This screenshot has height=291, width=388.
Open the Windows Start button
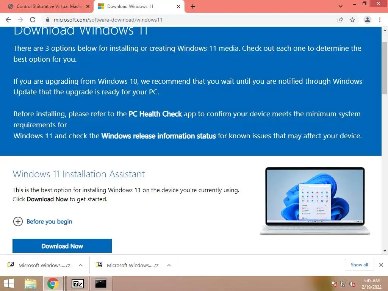[9, 283]
